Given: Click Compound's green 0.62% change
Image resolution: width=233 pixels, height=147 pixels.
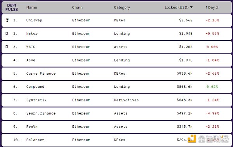Looking at the screenshot, I should click(x=212, y=87).
